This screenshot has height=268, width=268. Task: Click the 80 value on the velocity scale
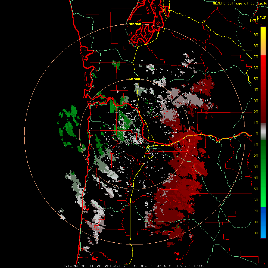256,46
